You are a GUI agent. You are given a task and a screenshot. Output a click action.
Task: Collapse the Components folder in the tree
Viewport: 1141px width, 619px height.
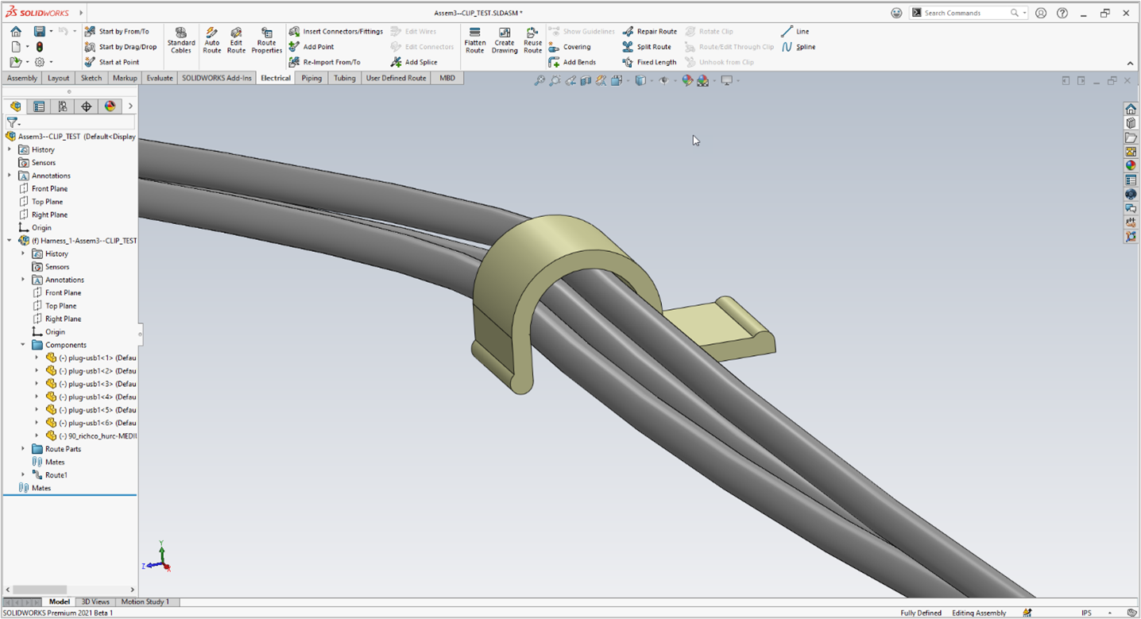click(x=22, y=345)
